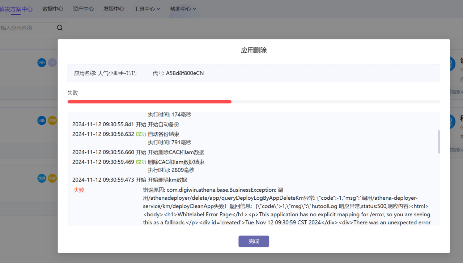This screenshot has height=263, width=463.
Task: Click log line 自动备份结束
Action: click(x=163, y=134)
